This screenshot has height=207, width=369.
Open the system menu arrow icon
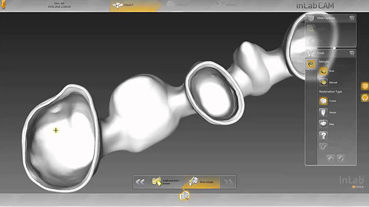coord(3,5)
